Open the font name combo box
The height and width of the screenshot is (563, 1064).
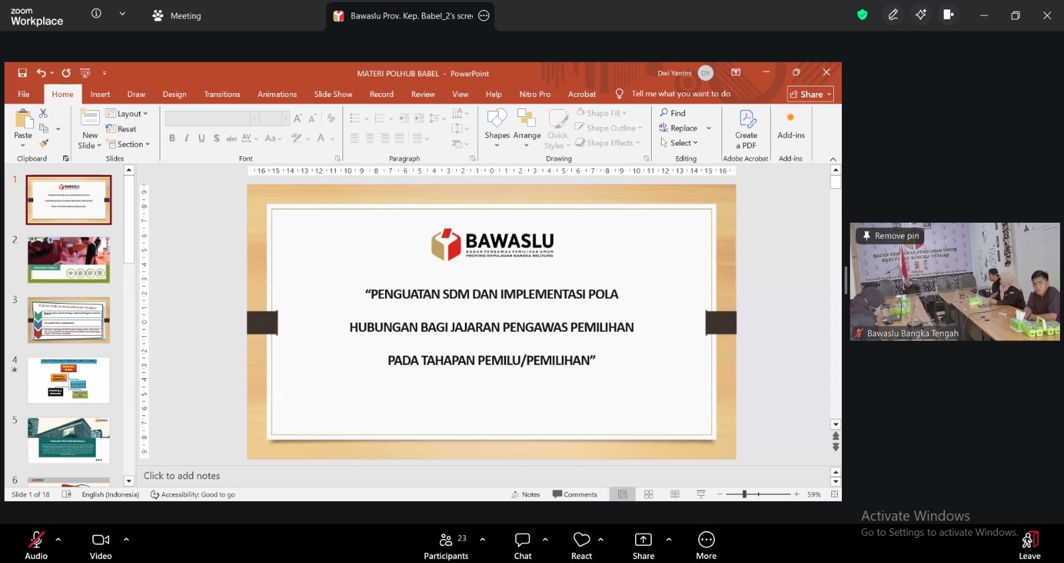[211, 118]
